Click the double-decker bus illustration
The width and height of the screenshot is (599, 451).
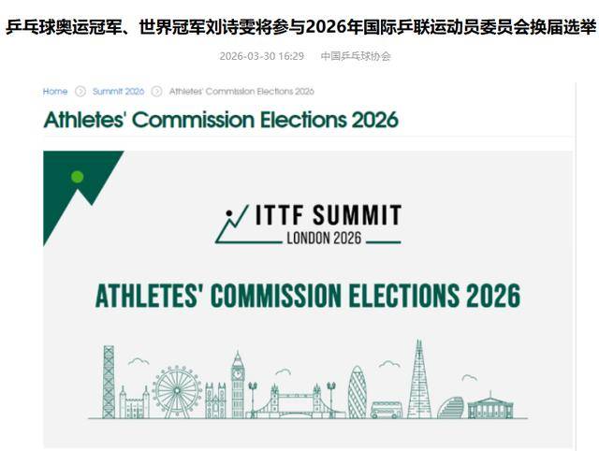pyautogui.click(x=386, y=410)
